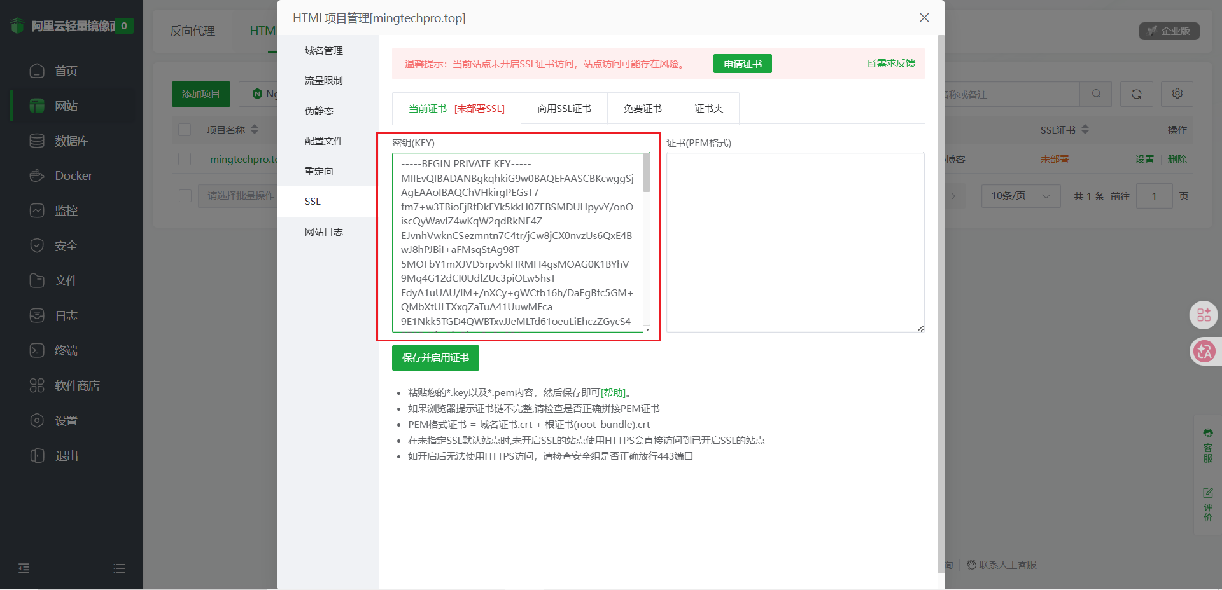
Task: Open the Docker sidebar icon
Action: (37, 175)
